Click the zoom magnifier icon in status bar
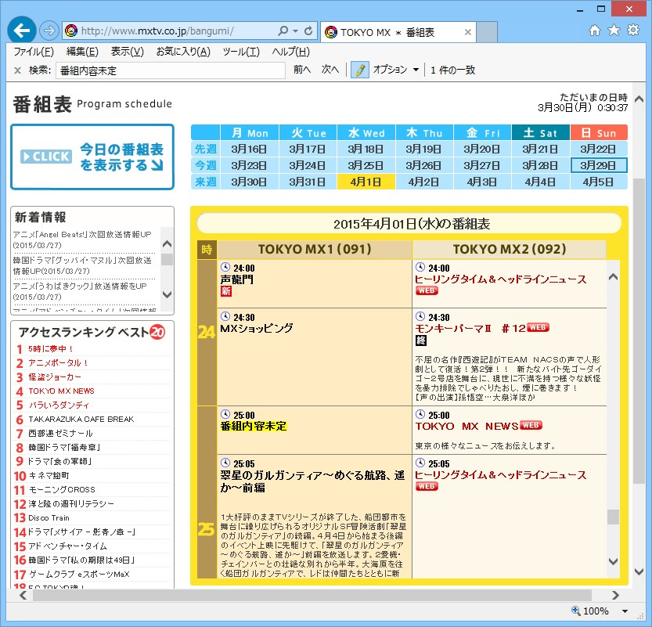This screenshot has width=652, height=627. pyautogui.click(x=576, y=610)
